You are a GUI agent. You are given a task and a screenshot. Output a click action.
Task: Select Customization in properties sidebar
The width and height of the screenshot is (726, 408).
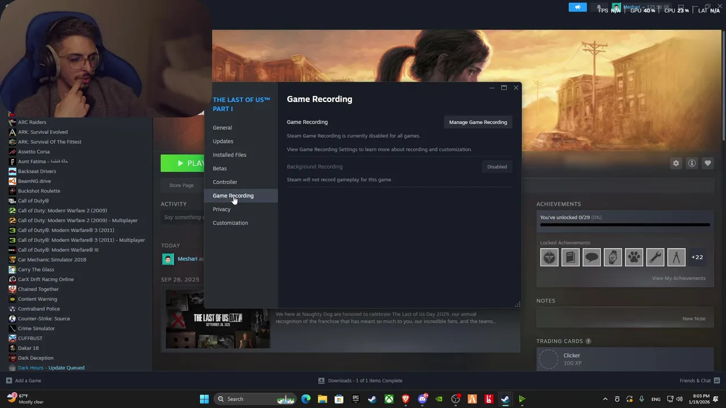pos(230,223)
